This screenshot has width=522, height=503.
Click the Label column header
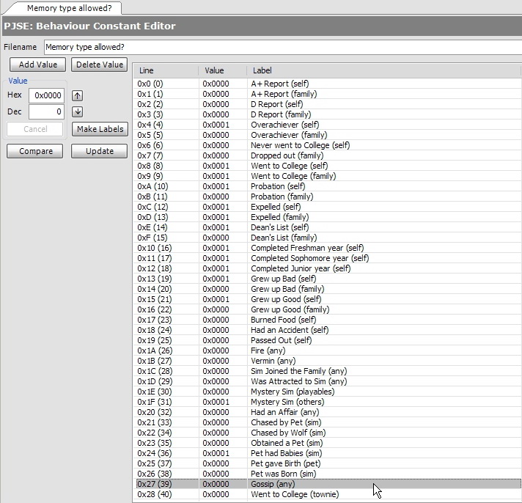click(381, 71)
